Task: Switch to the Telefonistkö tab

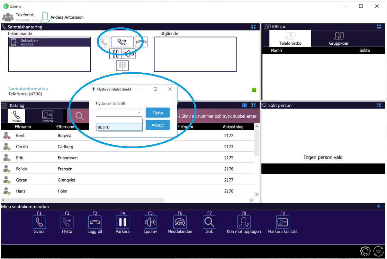Action: [x=290, y=39]
